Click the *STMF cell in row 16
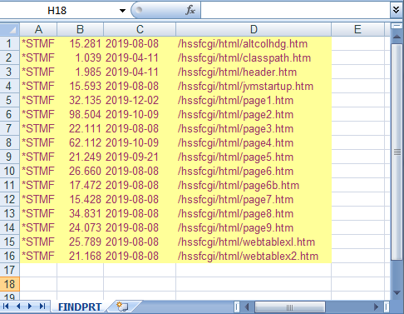The image size is (404, 314). point(38,256)
